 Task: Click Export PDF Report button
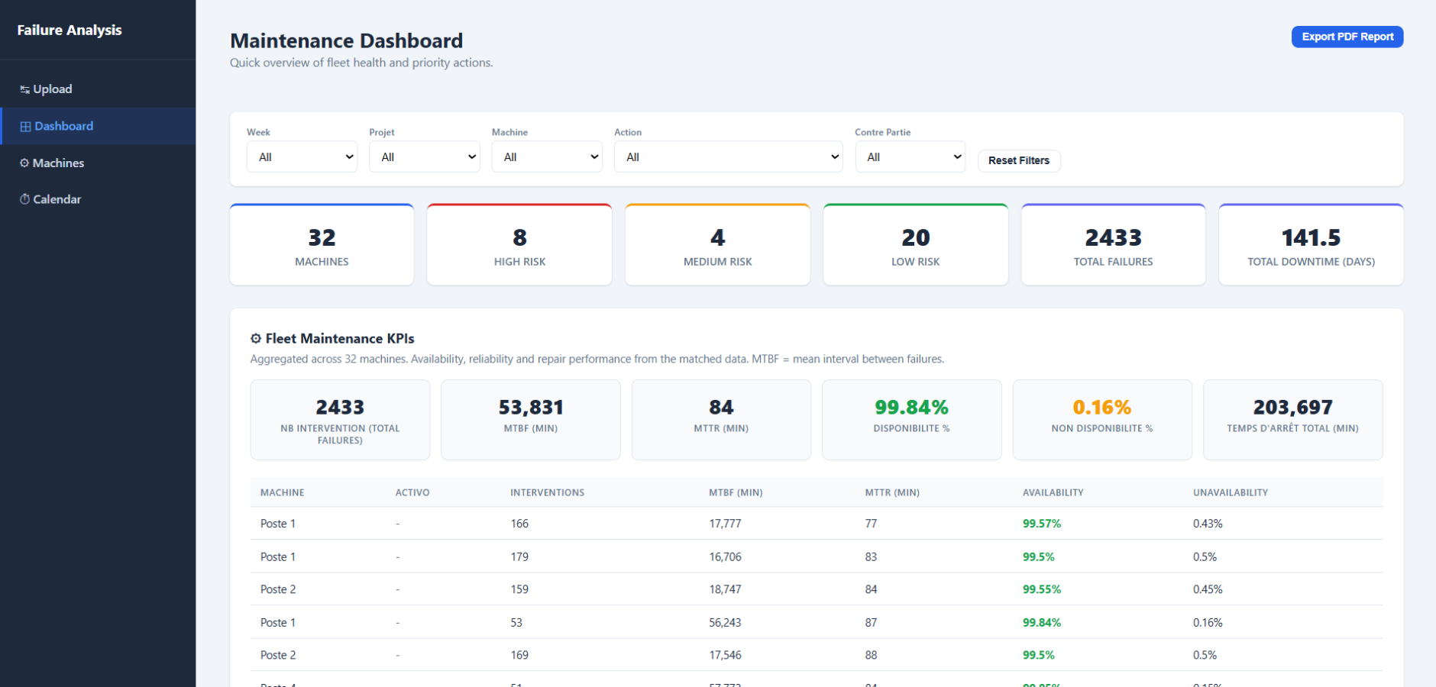click(1347, 37)
